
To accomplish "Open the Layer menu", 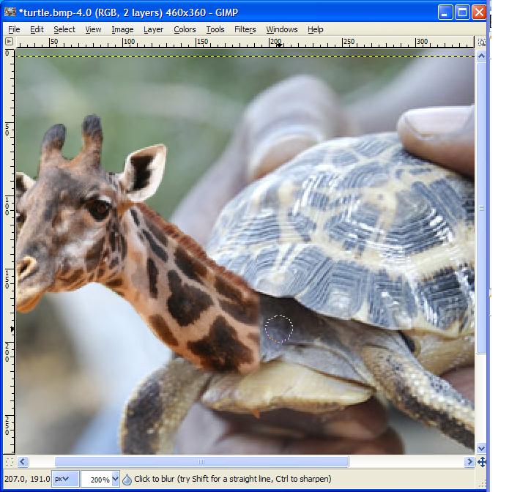I will [x=154, y=29].
